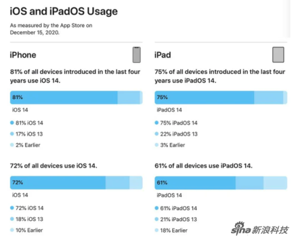This screenshot has width=294, height=240.
Task: Click the 75% iPadOS 14 legend dot
Action: pos(157,122)
